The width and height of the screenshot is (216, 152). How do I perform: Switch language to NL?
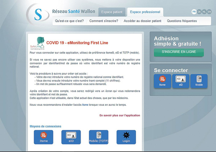[204, 12]
